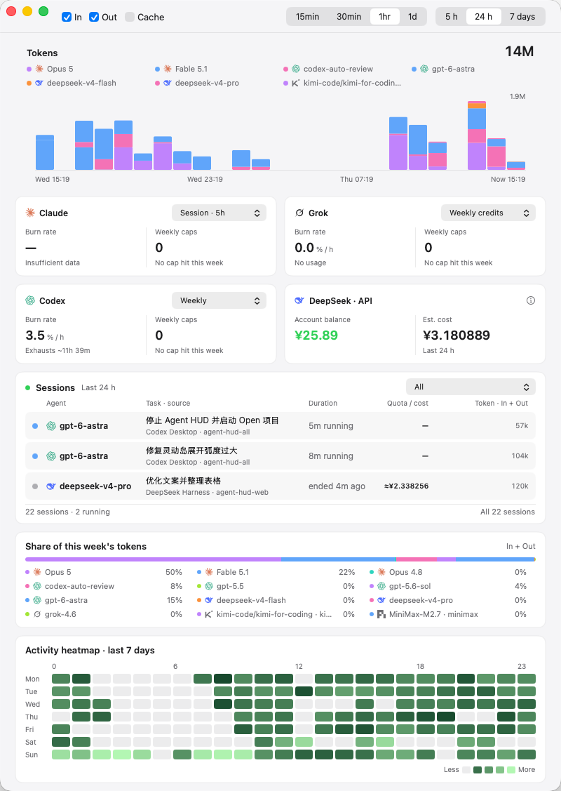
Task: Click the ¥3.180889 estimated cost value
Action: click(x=456, y=335)
